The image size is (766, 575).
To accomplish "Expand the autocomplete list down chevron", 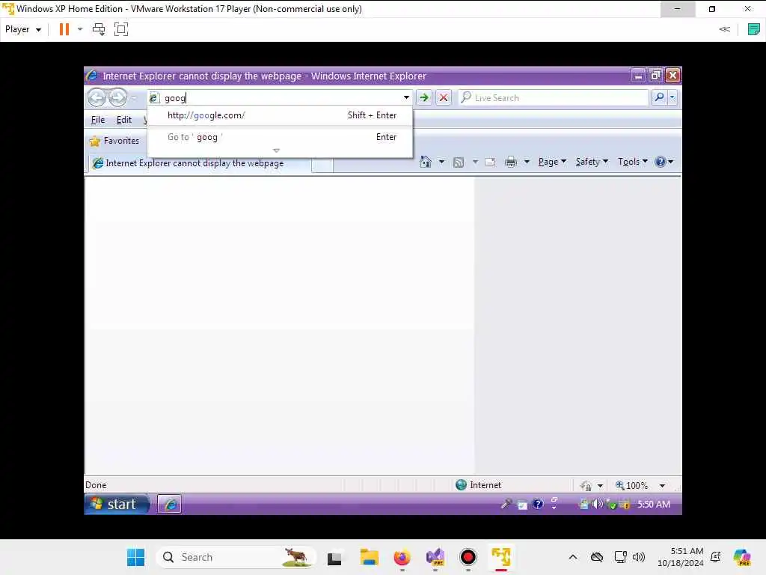I will pos(277,150).
